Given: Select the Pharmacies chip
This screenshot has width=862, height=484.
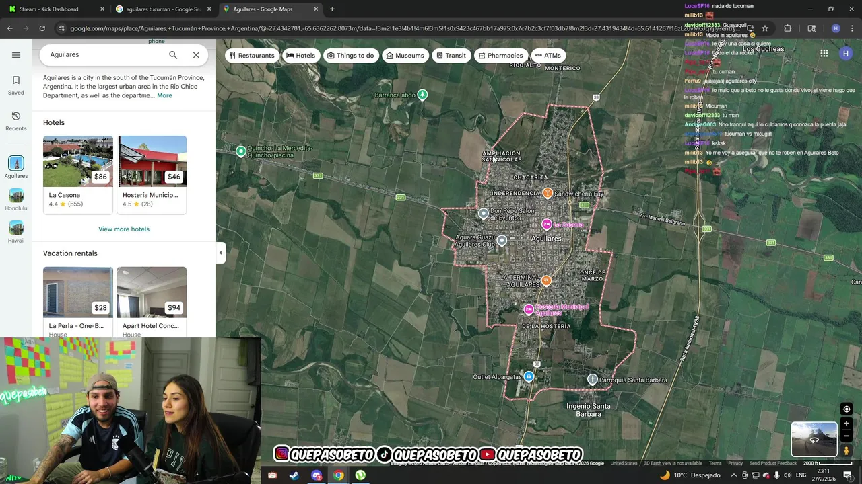Looking at the screenshot, I should click(x=500, y=56).
